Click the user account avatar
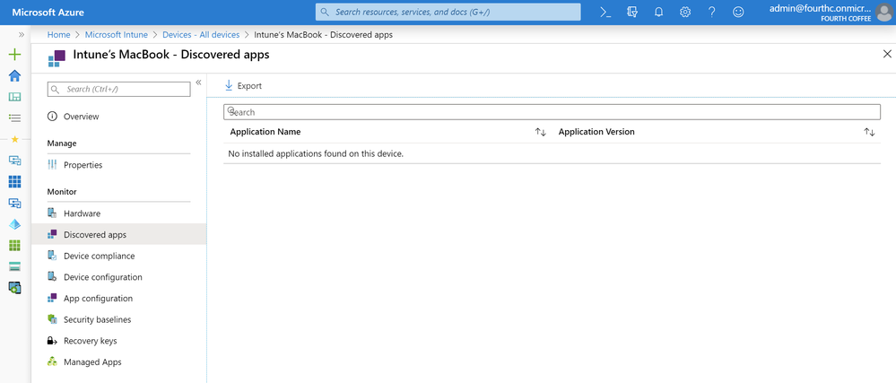Viewport: 896px width, 383px height. coord(884,12)
